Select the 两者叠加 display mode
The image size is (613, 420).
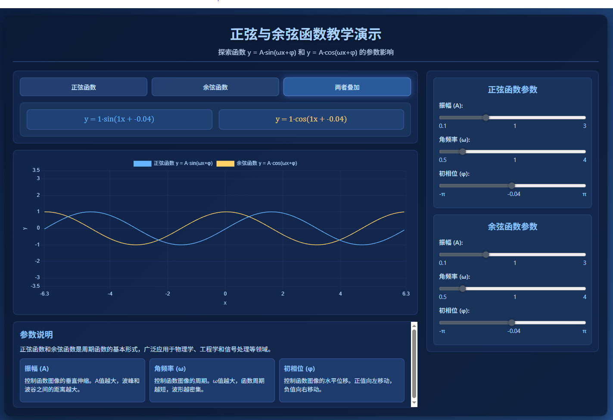tap(347, 87)
